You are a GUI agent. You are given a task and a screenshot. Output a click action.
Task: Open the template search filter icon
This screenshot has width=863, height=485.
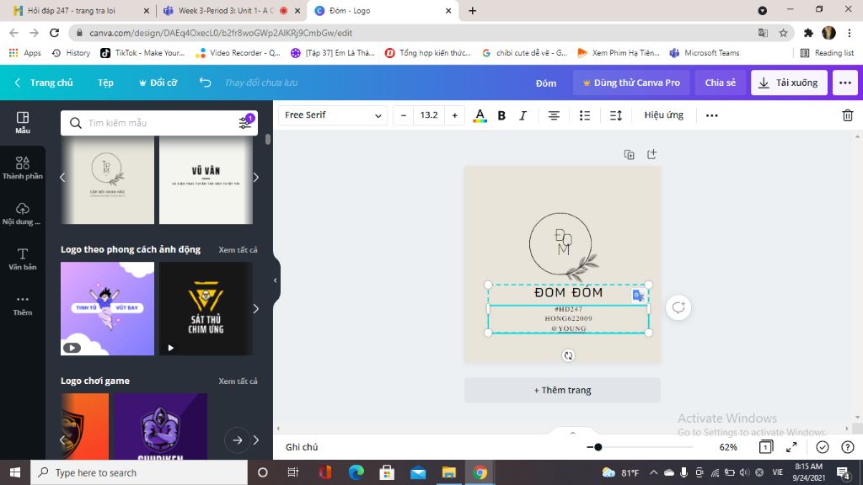245,122
